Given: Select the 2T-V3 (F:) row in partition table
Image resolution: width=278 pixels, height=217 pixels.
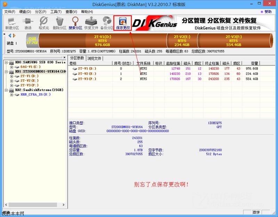Looking at the screenshot, I should coord(165,79).
